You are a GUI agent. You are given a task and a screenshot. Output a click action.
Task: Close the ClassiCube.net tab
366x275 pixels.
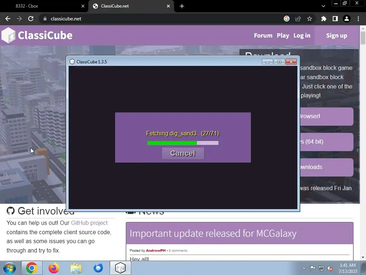click(168, 6)
